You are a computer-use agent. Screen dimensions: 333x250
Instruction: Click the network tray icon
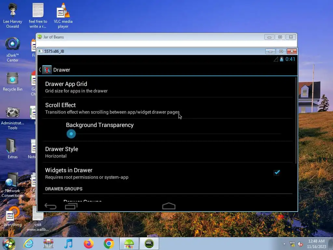pos(292,244)
